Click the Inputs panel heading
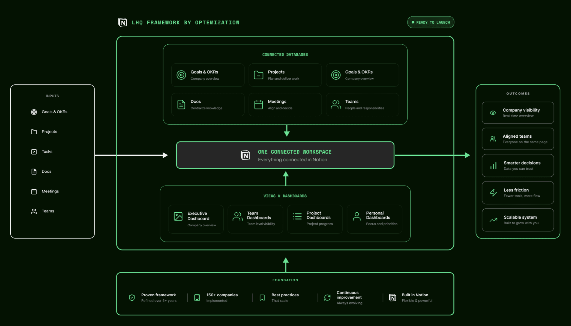 pyautogui.click(x=52, y=96)
